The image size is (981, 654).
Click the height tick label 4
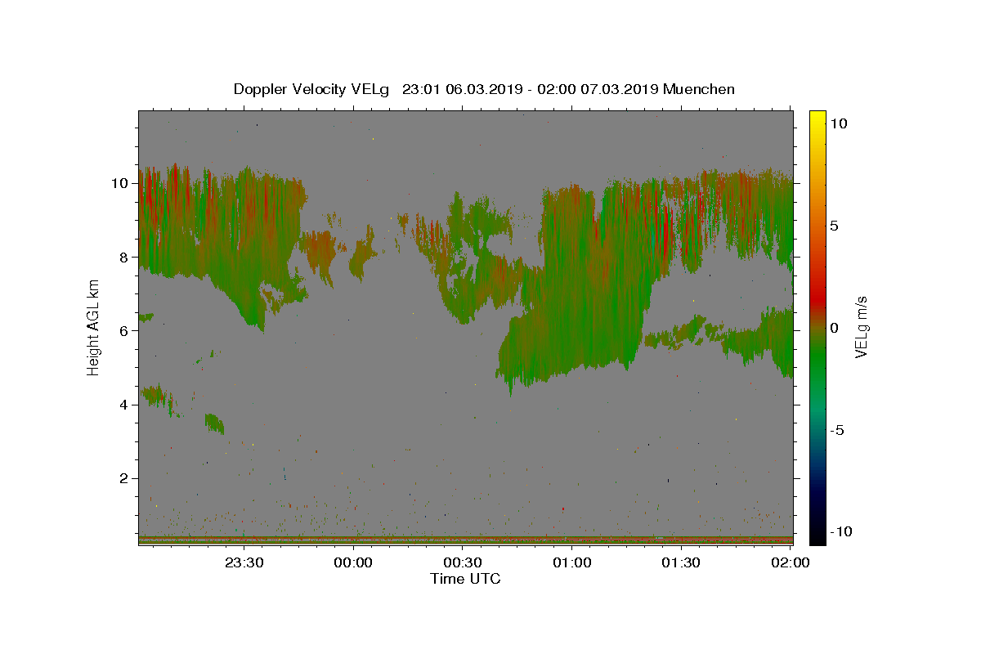pos(126,405)
